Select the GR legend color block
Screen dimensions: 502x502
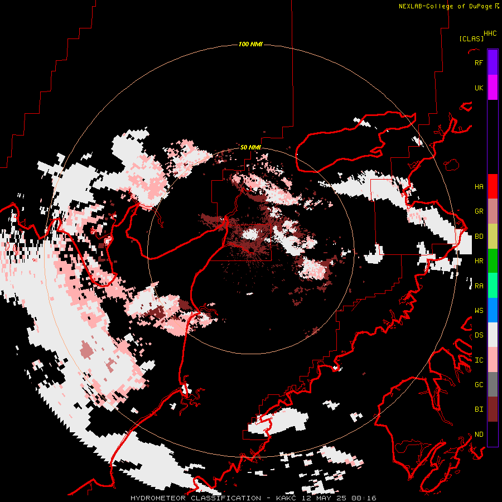493,211
